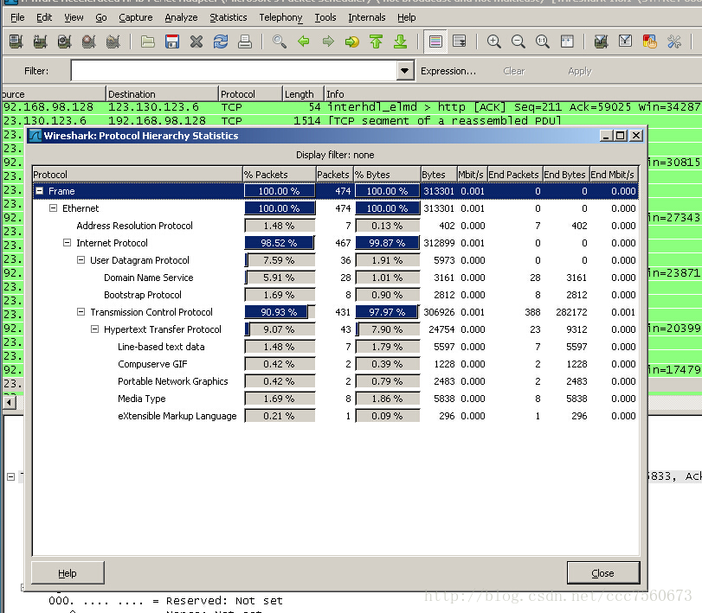Open the Edit menu
This screenshot has height=613, width=702.
(x=44, y=17)
